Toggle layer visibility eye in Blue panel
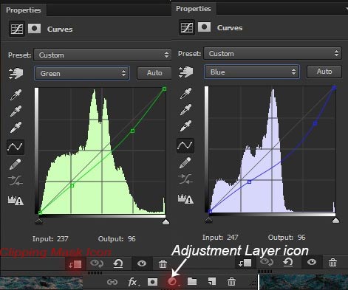 [312, 262]
